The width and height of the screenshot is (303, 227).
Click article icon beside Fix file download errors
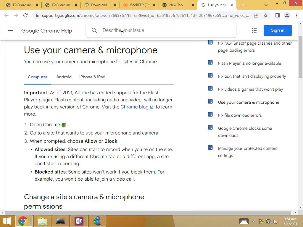pyautogui.click(x=210, y=114)
